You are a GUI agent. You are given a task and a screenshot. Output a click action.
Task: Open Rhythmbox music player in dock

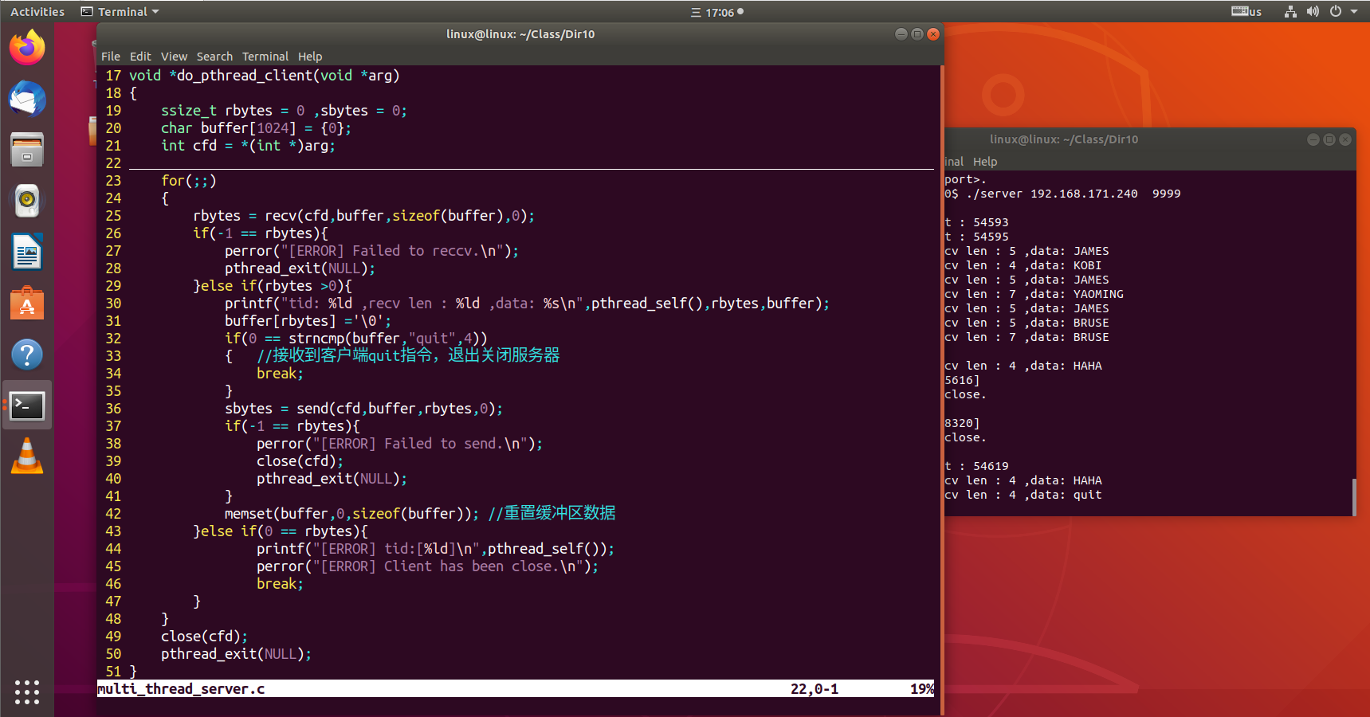[x=27, y=201]
